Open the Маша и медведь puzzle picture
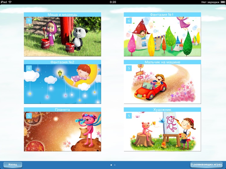The height and width of the screenshot is (169, 226). point(62,36)
